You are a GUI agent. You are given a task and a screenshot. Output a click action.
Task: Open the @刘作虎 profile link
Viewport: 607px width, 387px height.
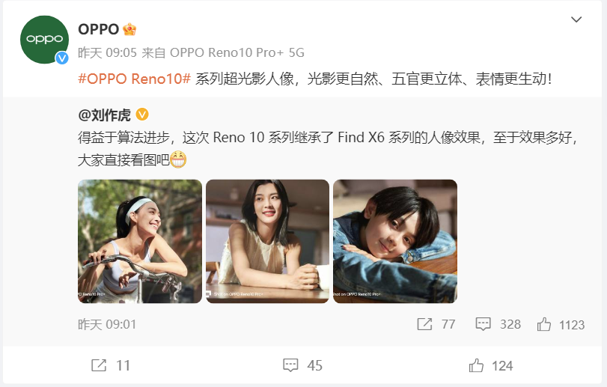pyautogui.click(x=105, y=115)
